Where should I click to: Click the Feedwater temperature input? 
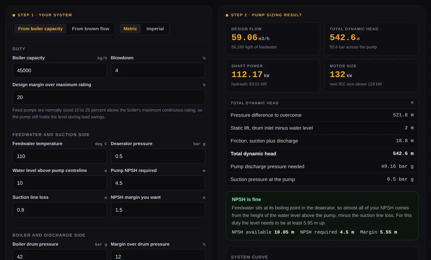pyautogui.click(x=59, y=156)
